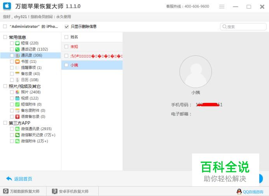Open QQ在线咨询 link
The width and height of the screenshot is (269, 196).
coord(253,192)
